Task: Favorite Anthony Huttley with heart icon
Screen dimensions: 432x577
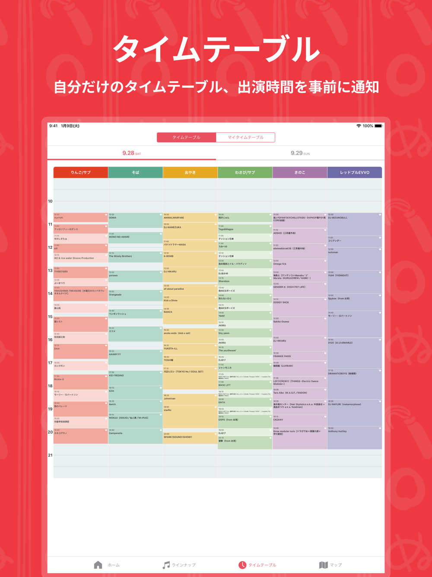Action: point(380,429)
